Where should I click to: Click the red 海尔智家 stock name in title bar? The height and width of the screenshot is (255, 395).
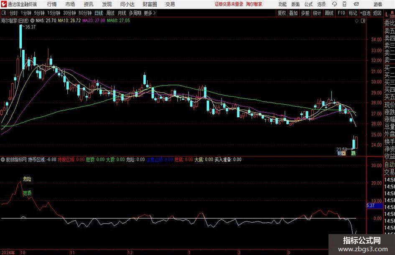(254, 4)
